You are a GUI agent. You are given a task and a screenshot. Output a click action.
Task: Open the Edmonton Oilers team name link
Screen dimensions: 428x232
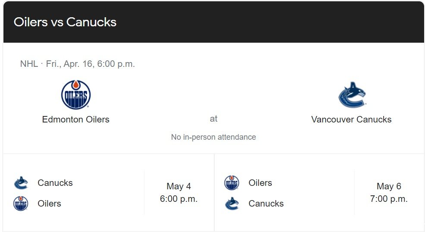[76, 119]
